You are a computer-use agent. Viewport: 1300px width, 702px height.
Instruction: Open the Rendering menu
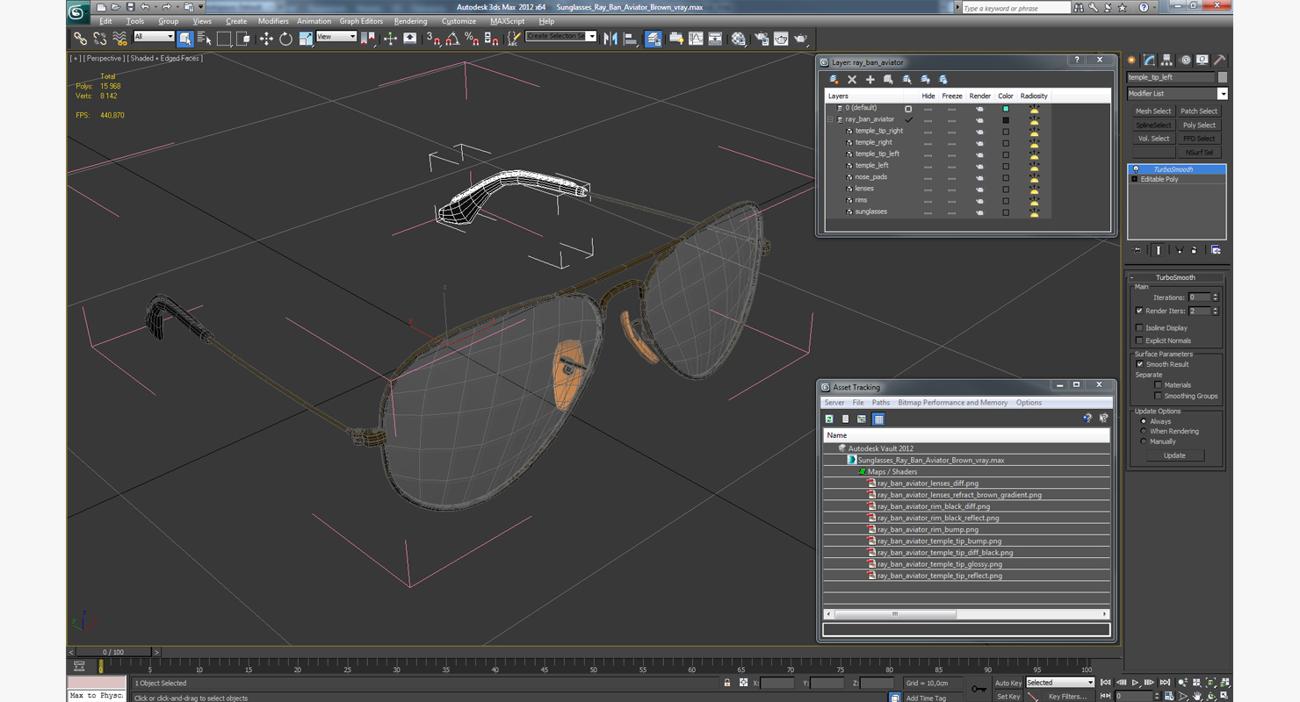tap(410, 21)
